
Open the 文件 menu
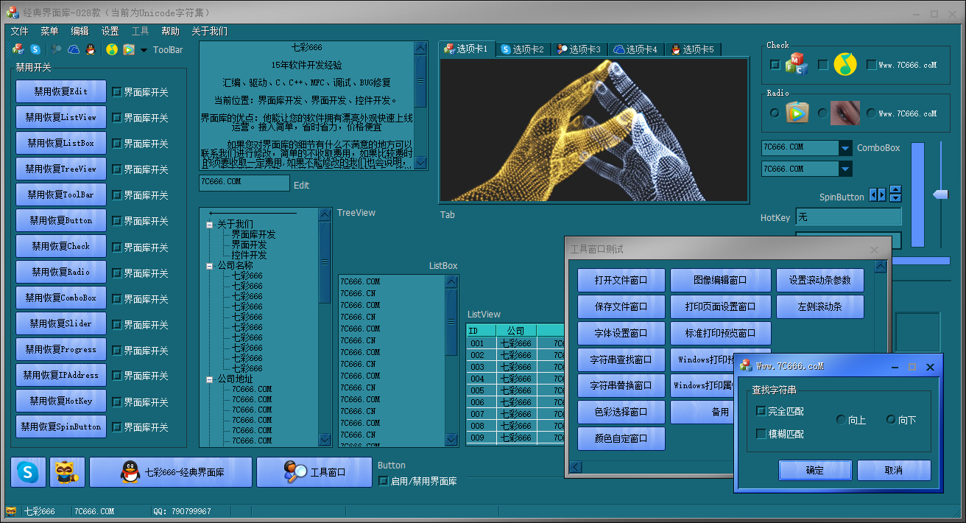(19, 31)
